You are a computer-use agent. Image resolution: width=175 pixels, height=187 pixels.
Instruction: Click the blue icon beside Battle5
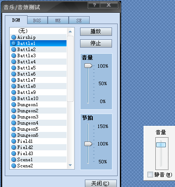[x=14, y=68]
